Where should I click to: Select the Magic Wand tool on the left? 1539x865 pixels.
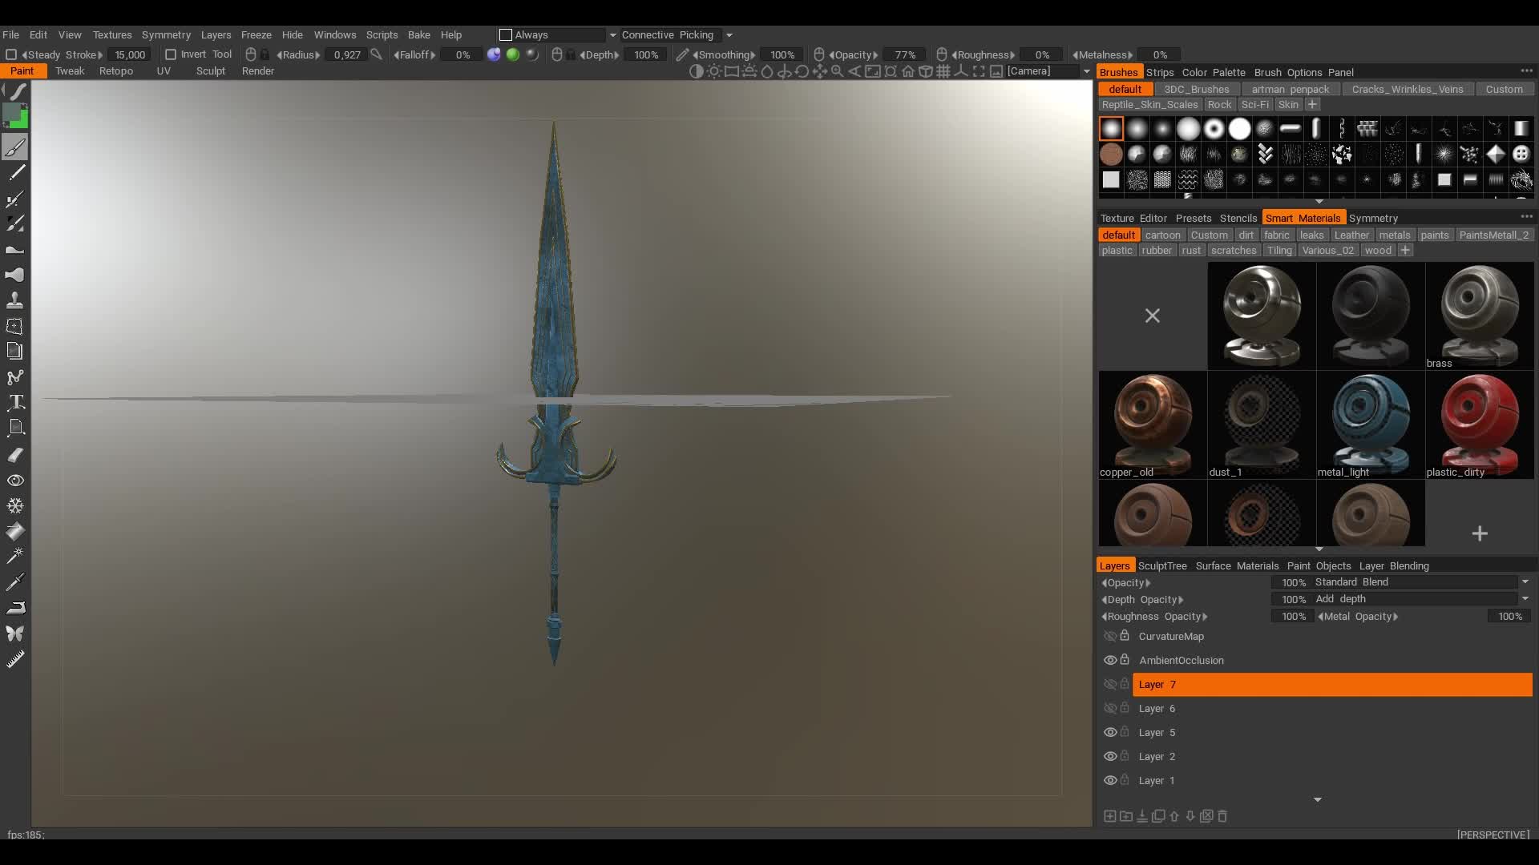(15, 555)
